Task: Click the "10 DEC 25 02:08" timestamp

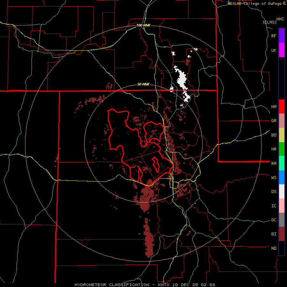Action: (194, 285)
